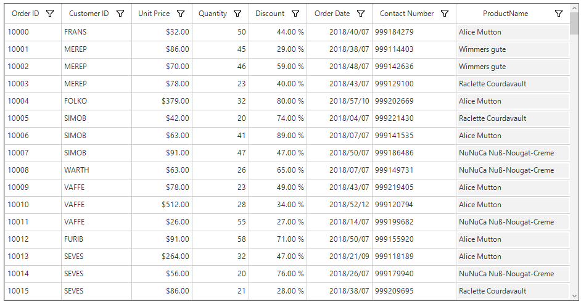Select Order ID cell 10000

(33, 32)
